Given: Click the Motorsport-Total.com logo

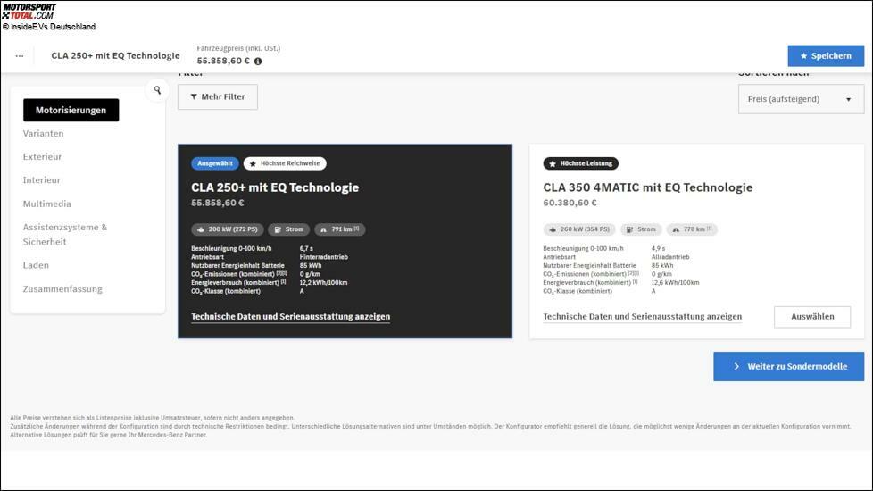Looking at the screenshot, I should pos(29,11).
